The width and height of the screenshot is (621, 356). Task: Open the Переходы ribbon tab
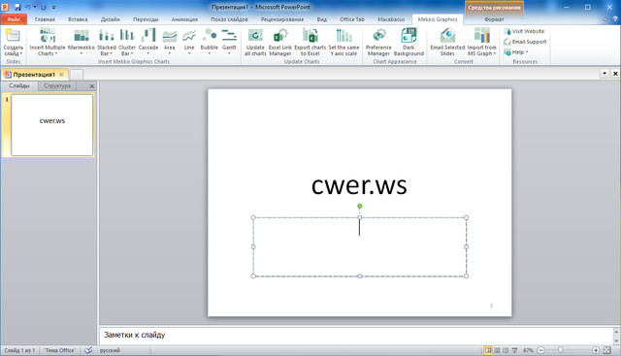point(146,19)
